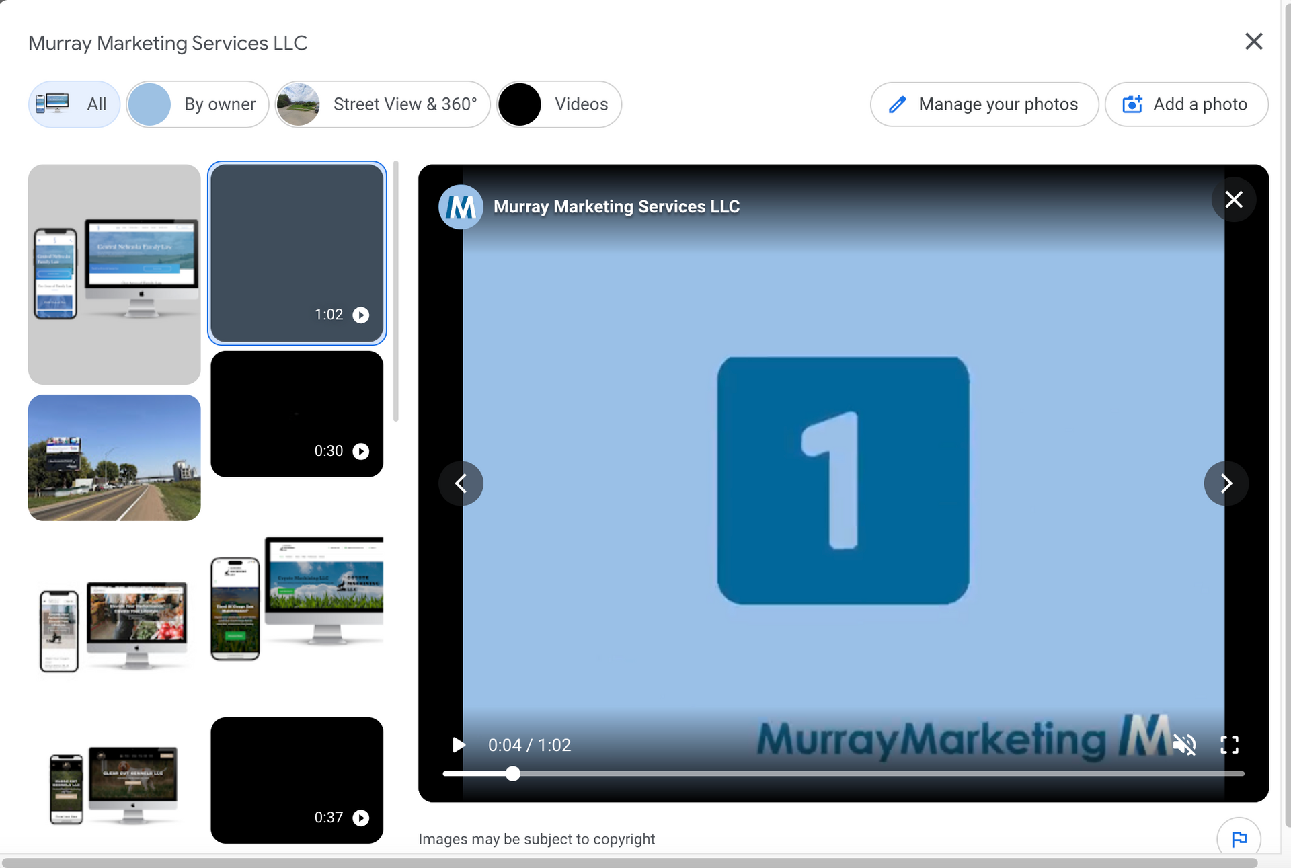Enter fullscreen video mode
The height and width of the screenshot is (868, 1291).
point(1229,745)
